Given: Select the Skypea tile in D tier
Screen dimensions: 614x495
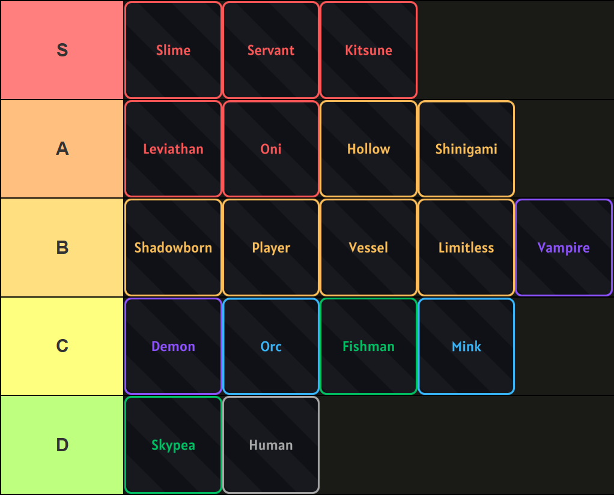Looking at the screenshot, I should (173, 445).
